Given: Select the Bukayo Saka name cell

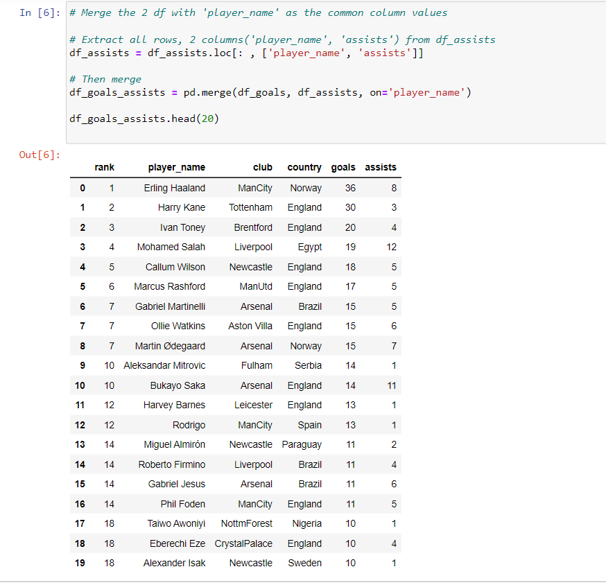Looking at the screenshot, I should (178, 385).
